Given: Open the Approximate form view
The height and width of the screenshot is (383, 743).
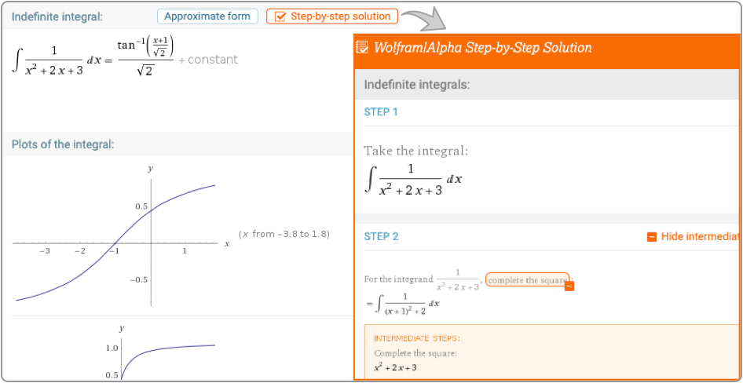Looking at the screenshot, I should click(207, 16).
